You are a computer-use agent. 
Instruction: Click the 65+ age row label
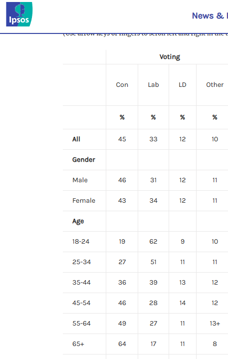click(x=78, y=344)
